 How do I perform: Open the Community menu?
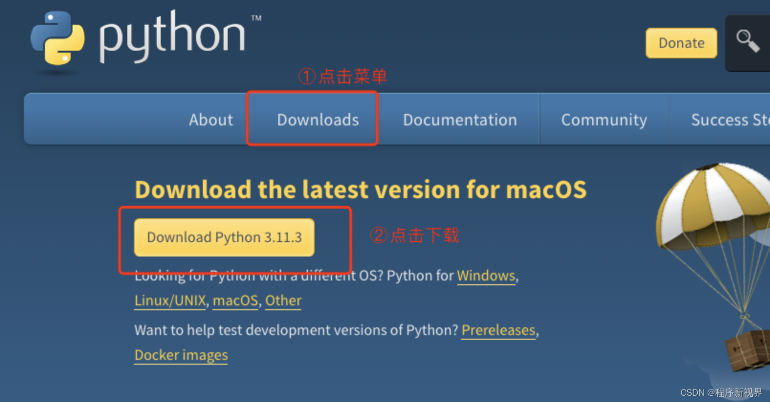coord(604,120)
